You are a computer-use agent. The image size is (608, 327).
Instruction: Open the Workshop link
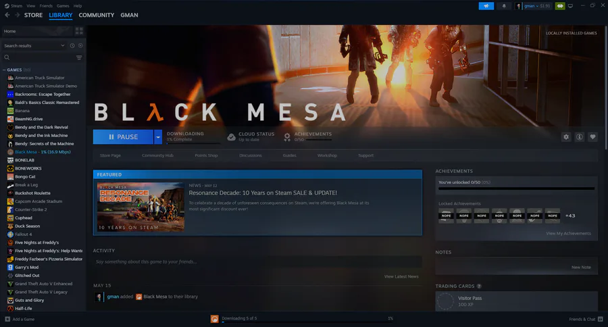click(x=327, y=155)
